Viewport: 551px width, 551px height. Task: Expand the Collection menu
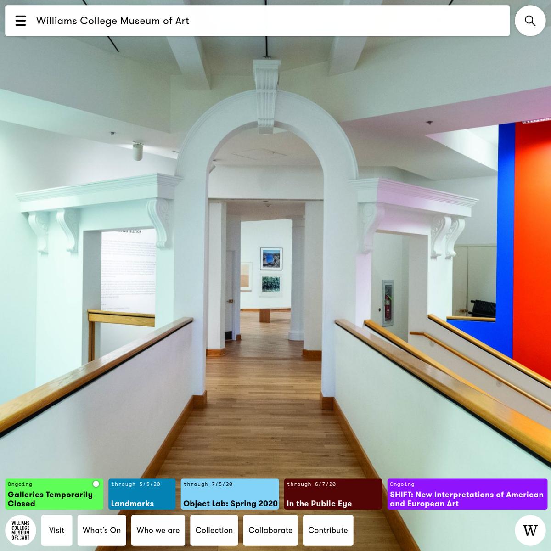tap(214, 530)
